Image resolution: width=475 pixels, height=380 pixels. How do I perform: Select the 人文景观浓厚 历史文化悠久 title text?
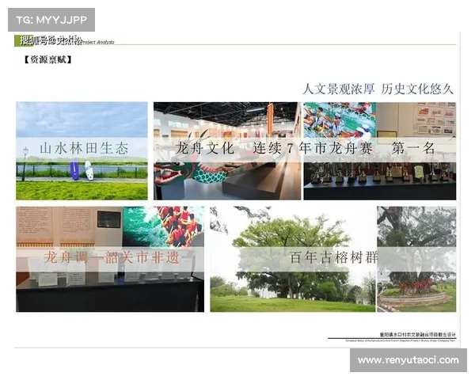[x=378, y=89]
